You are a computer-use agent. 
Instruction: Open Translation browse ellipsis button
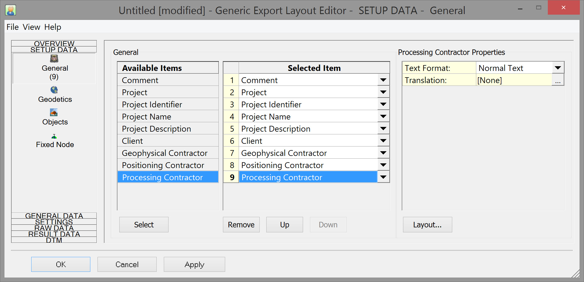point(558,80)
